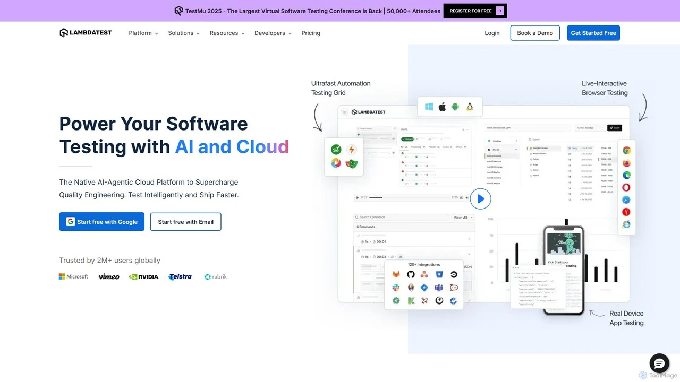680x382 pixels.
Task: Click the Jira integration icon
Action: [424, 288]
